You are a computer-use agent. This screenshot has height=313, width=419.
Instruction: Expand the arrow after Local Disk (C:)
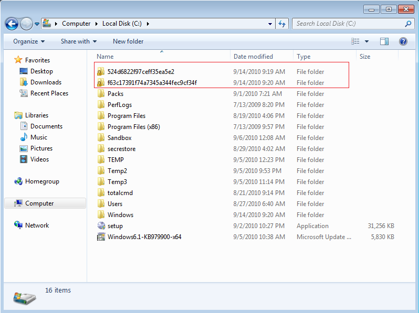[x=148, y=24]
